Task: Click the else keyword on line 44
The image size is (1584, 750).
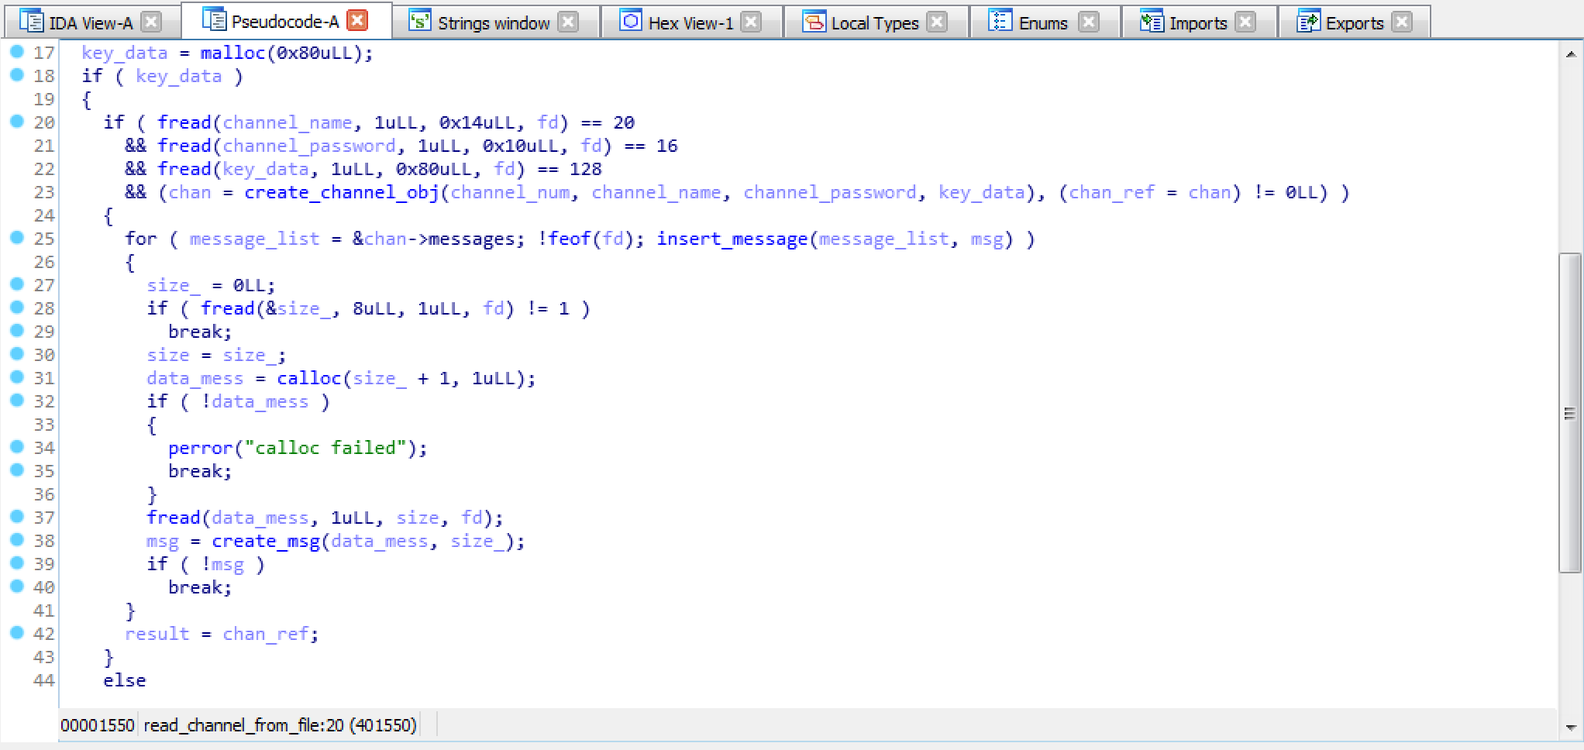Action: coord(125,680)
